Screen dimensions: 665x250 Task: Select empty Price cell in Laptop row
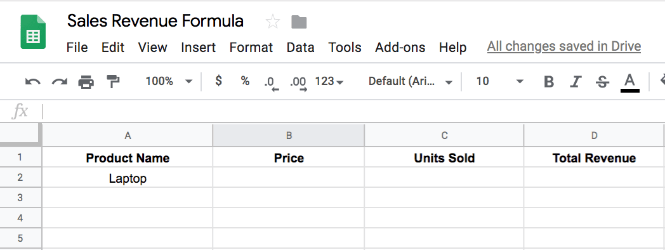(288, 178)
